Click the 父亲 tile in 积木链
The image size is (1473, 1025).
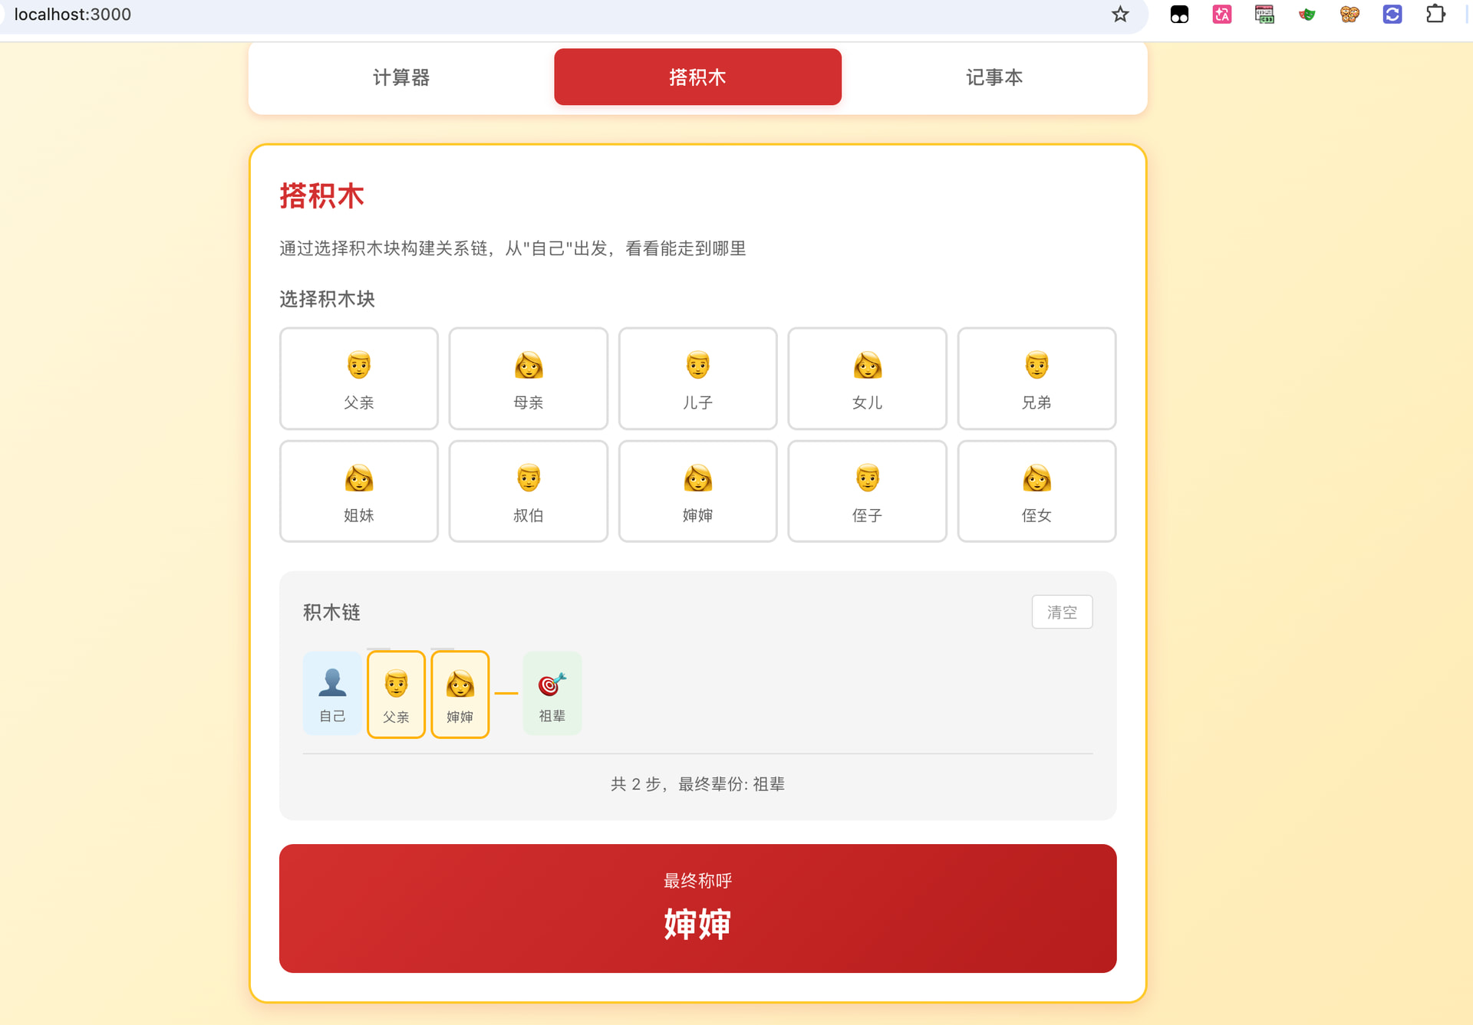tap(396, 695)
